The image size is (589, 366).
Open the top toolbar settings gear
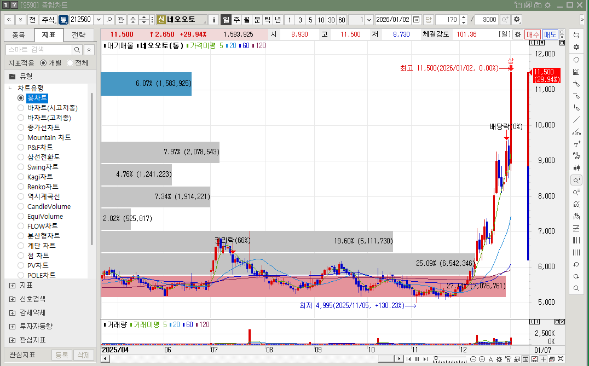[517, 20]
